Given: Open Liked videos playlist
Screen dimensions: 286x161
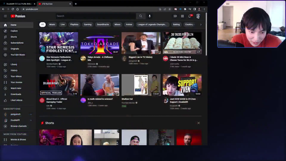Looking at the screenshot, I should coord(17,100).
